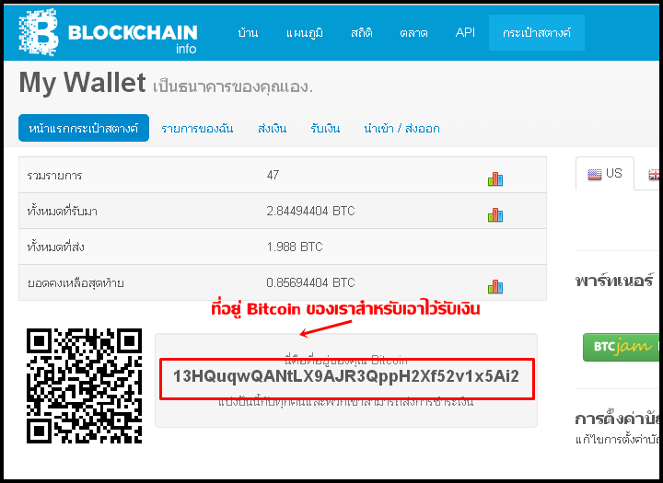Screen dimensions: 663x483
Task: Switch to รับเงิน tab
Action: click(325, 129)
